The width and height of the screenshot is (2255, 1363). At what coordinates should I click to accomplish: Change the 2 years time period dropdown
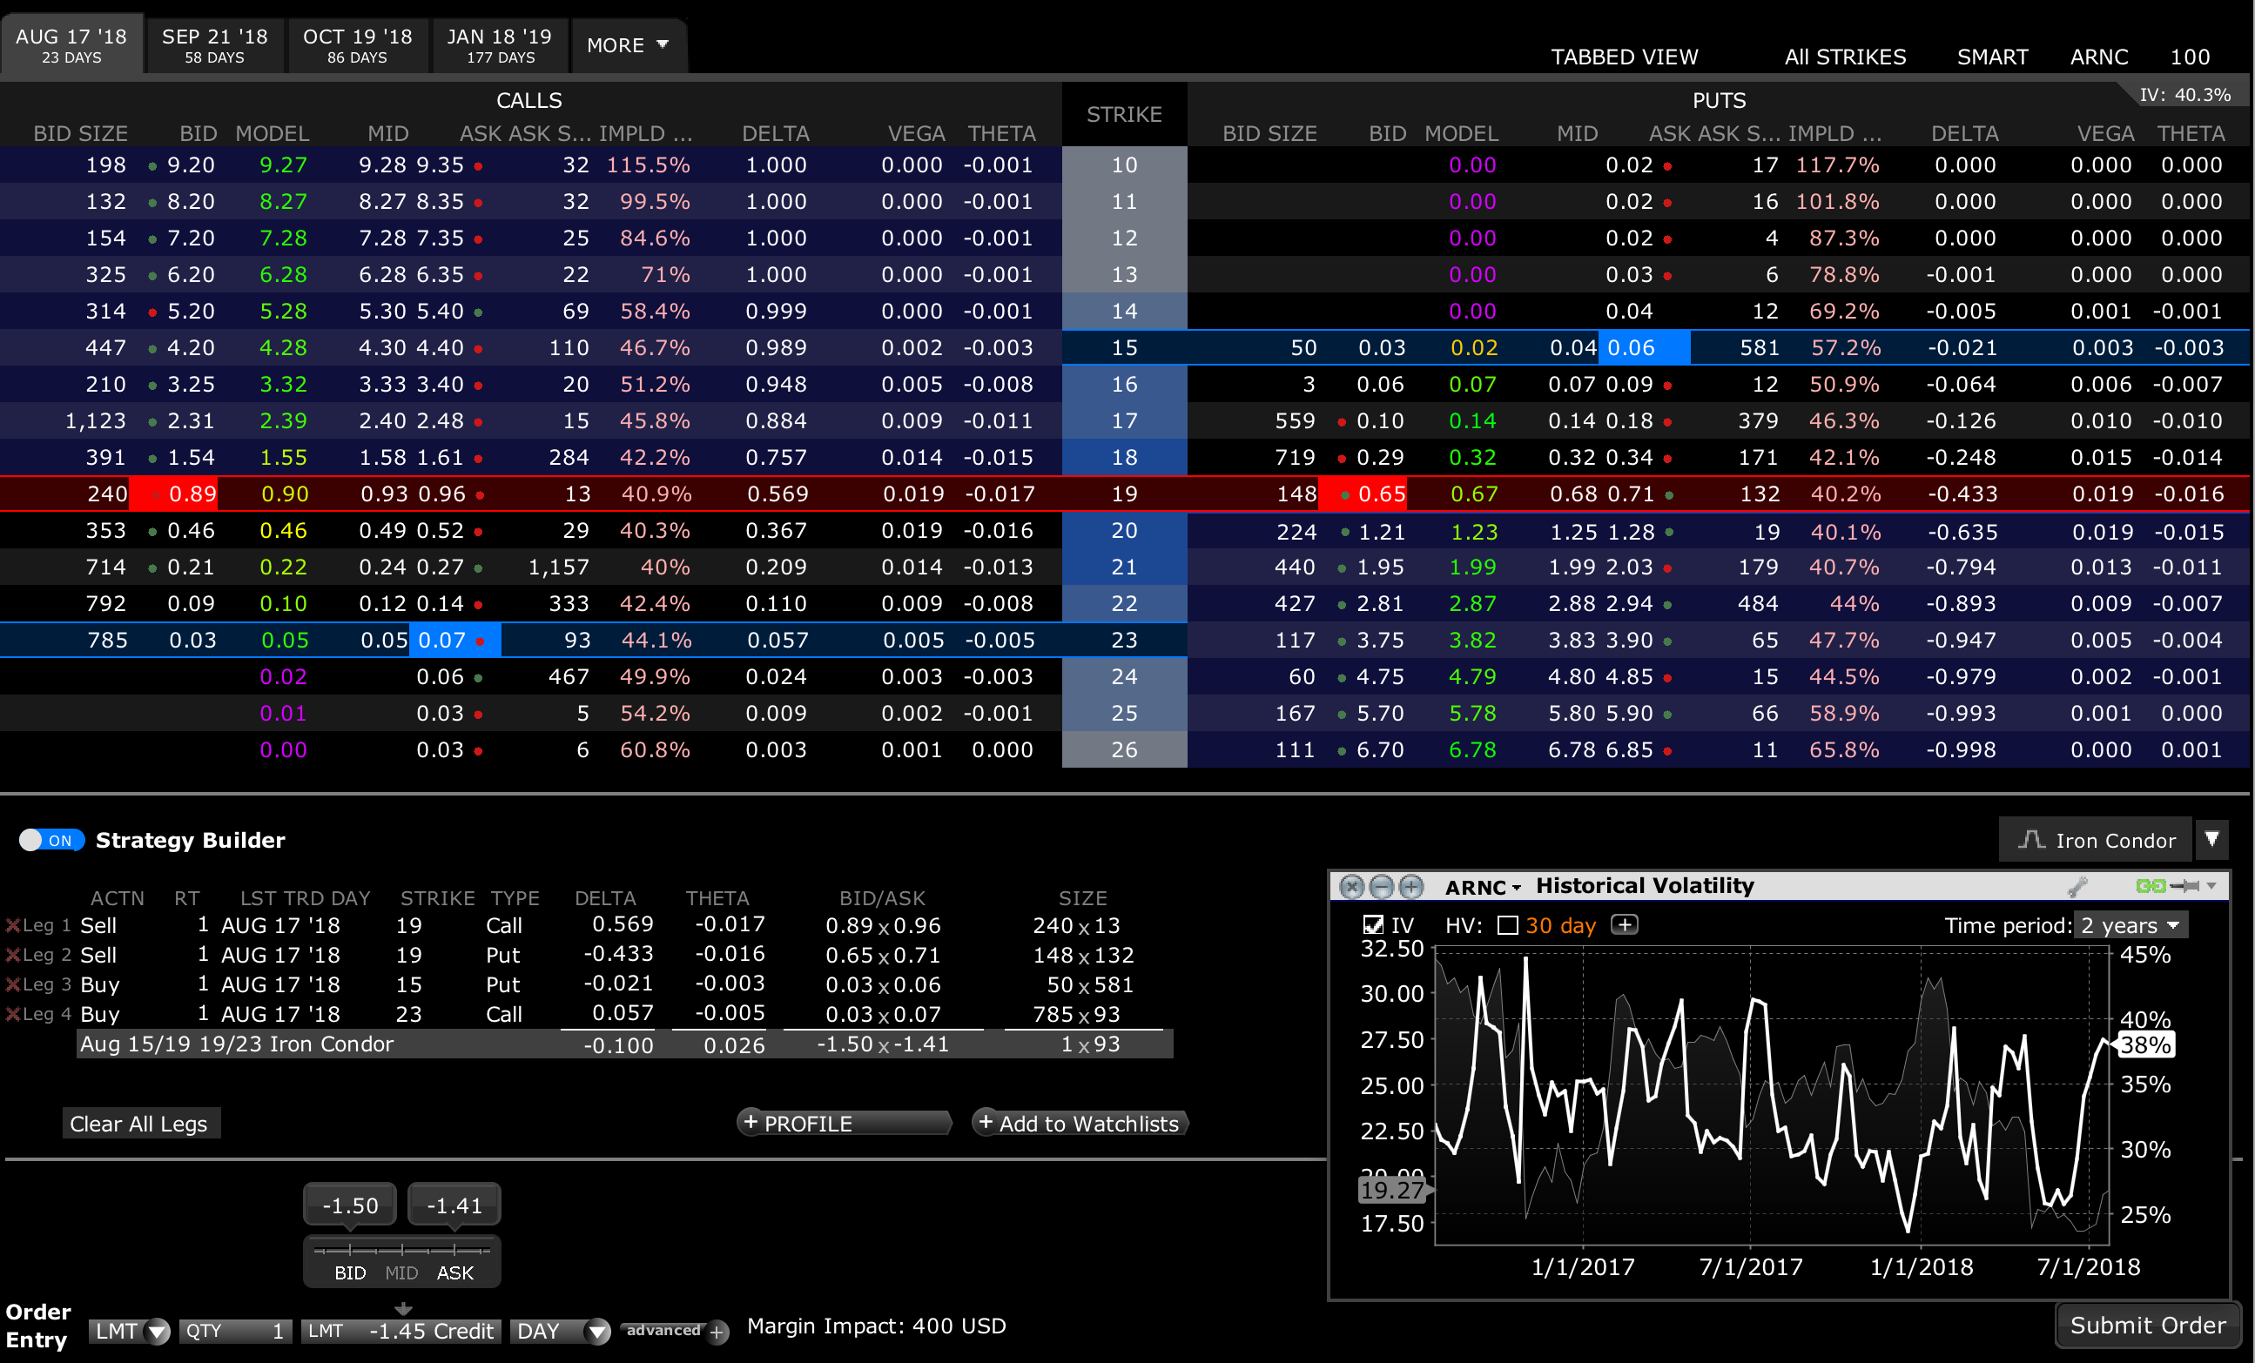(2130, 925)
